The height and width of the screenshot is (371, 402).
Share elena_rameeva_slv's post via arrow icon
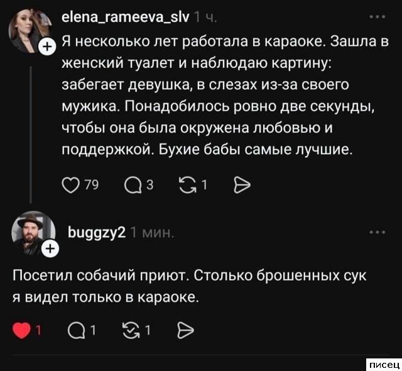(x=242, y=184)
